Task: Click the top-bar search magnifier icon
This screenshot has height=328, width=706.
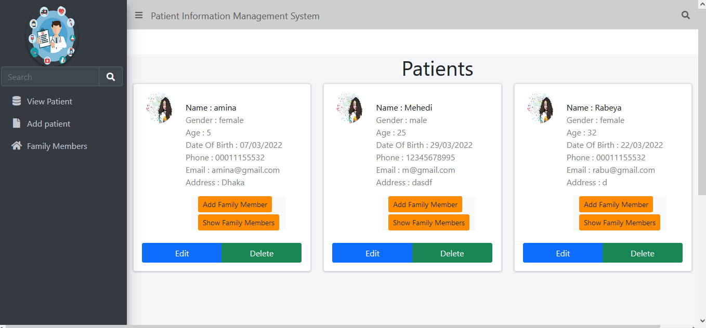Action: click(x=686, y=16)
